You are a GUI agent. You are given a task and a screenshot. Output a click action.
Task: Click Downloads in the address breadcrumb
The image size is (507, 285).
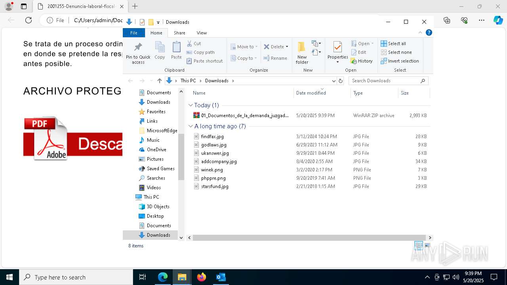(x=217, y=81)
